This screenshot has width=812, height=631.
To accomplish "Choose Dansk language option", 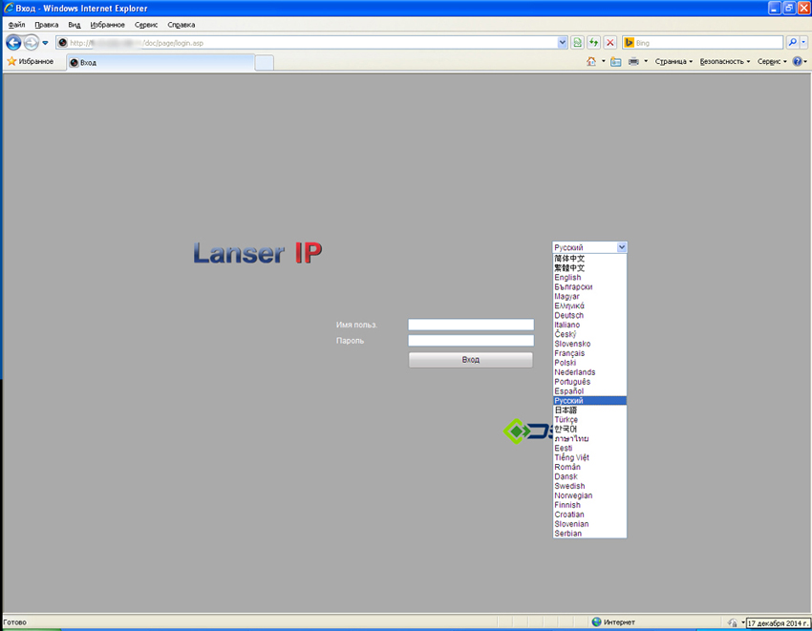I will pyautogui.click(x=589, y=476).
